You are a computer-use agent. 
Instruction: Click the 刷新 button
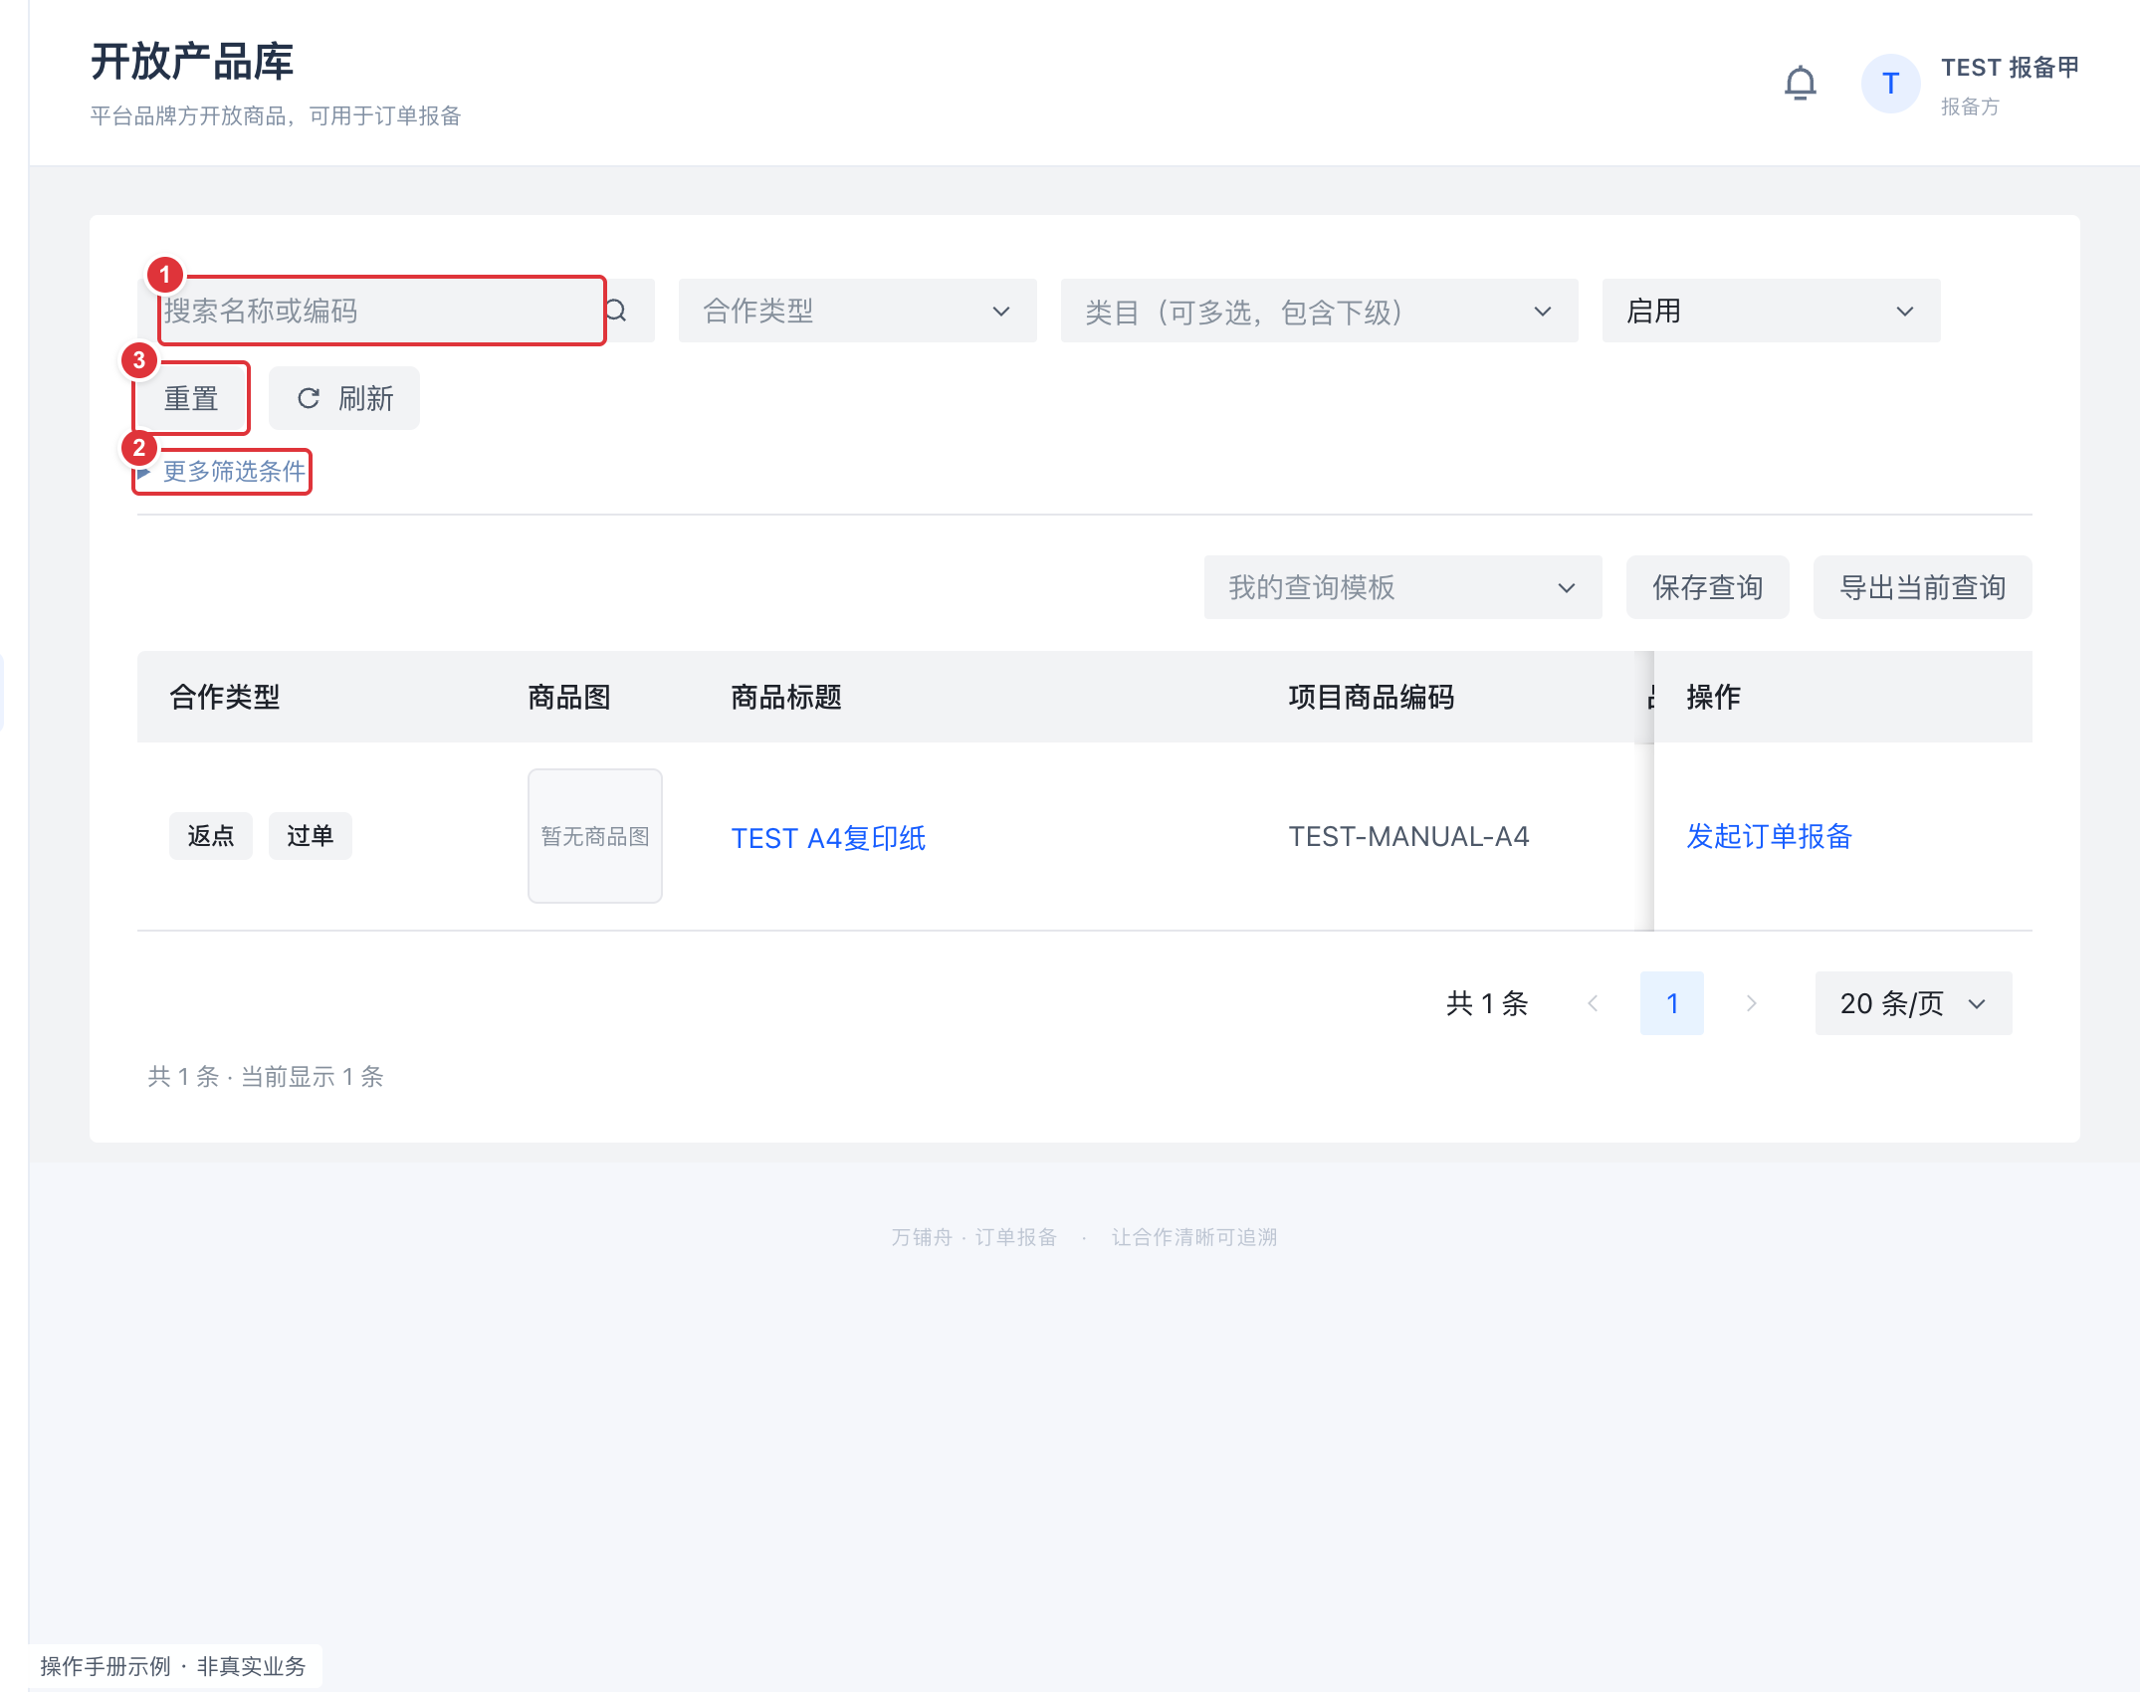pos(344,398)
